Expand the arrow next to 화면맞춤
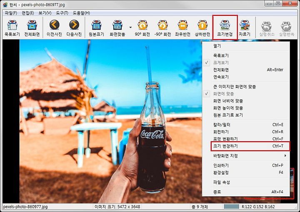300x212 pixels. click(130, 27)
